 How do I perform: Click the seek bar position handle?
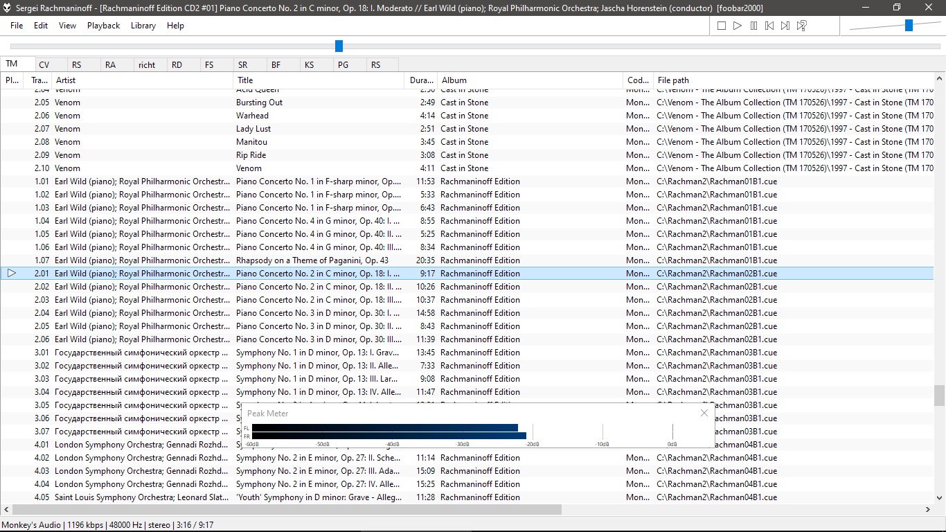click(x=339, y=46)
